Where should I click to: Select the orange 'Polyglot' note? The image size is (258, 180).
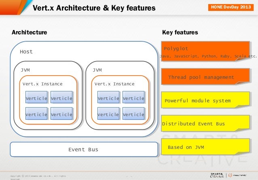[x=205, y=51]
